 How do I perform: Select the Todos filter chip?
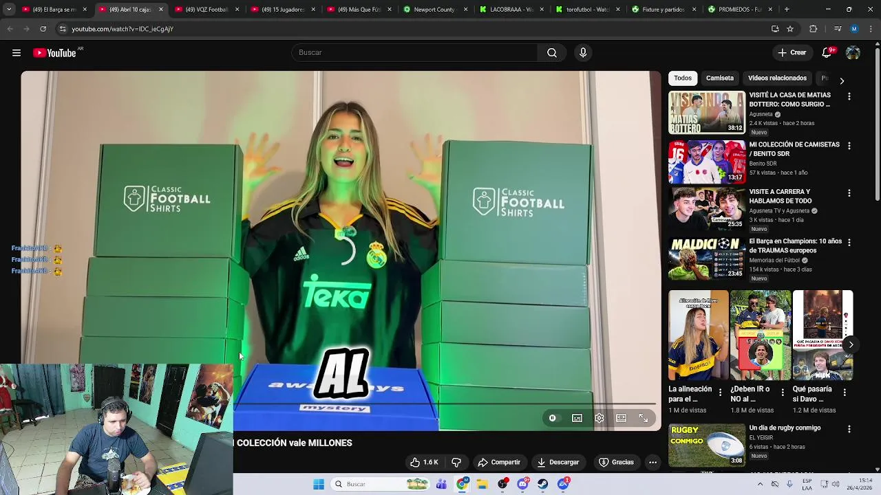click(683, 78)
